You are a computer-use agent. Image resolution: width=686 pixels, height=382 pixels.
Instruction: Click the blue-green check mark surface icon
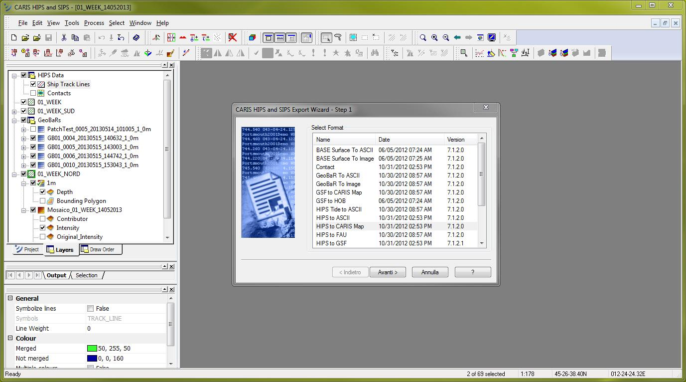pos(148,53)
